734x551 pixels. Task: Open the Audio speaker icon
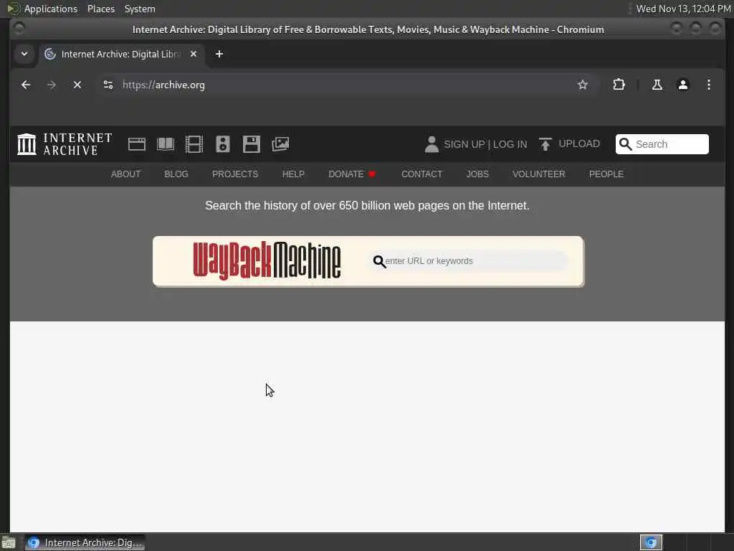(x=223, y=143)
